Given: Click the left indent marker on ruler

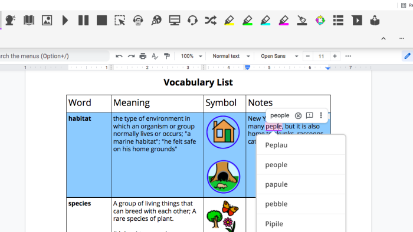Looking at the screenshot, I should pos(247,68).
